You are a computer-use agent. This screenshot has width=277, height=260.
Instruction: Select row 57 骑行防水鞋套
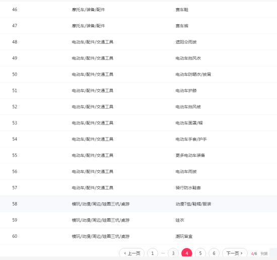(138, 188)
